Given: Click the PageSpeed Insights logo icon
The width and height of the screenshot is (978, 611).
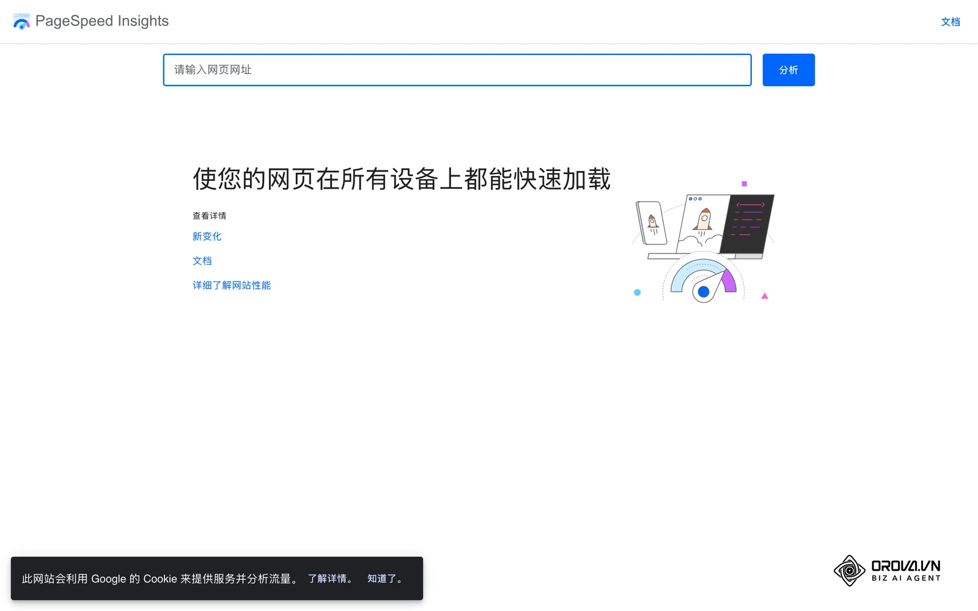Looking at the screenshot, I should pyautogui.click(x=21, y=21).
